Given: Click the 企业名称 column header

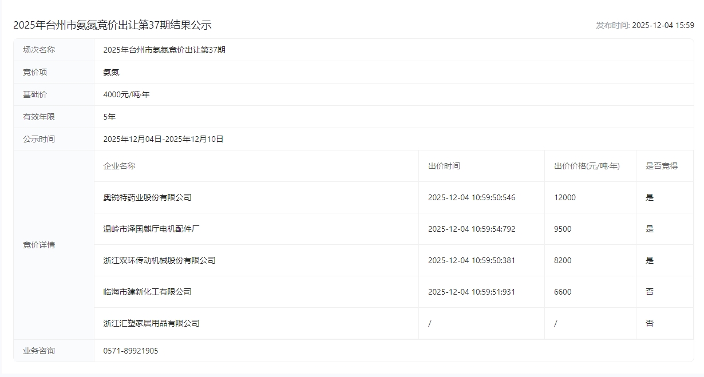Looking at the screenshot, I should (x=119, y=166).
